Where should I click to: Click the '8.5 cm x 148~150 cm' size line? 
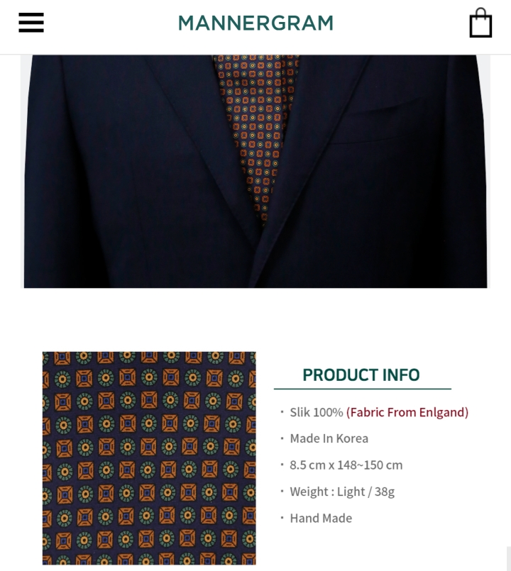[x=346, y=465]
